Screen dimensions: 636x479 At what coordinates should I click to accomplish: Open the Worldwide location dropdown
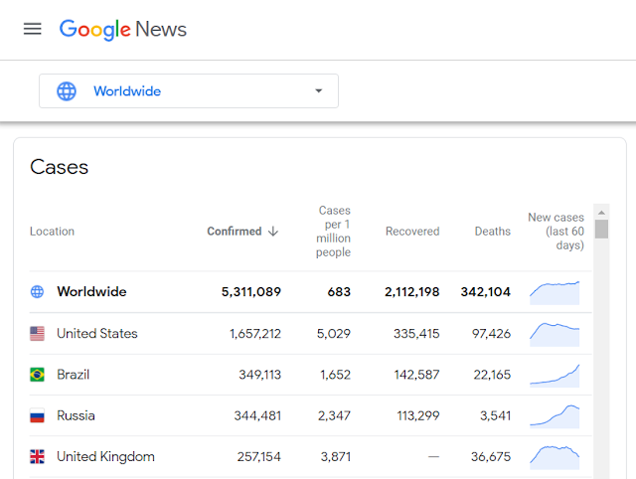(x=189, y=91)
